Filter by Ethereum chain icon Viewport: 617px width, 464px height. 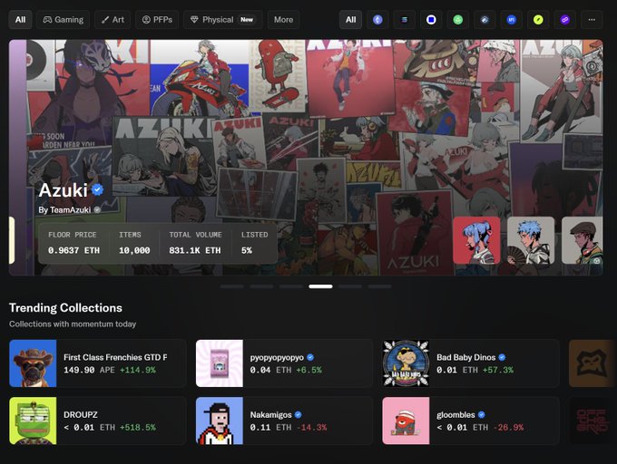377,20
